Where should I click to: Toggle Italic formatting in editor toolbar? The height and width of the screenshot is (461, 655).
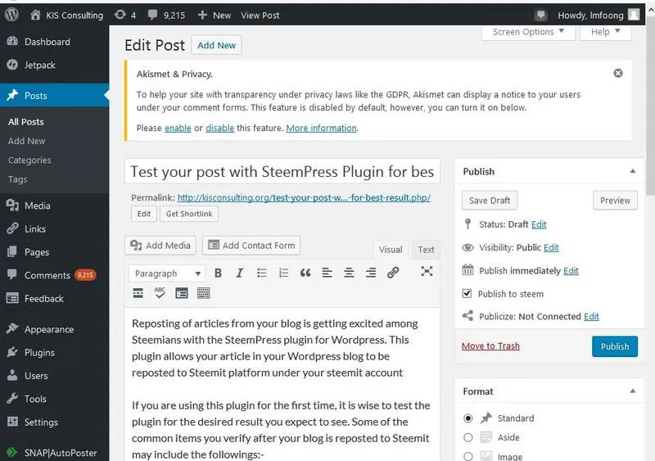[x=239, y=273]
